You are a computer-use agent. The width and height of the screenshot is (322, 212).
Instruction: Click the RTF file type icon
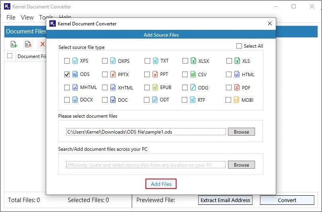pyautogui.click(x=192, y=100)
